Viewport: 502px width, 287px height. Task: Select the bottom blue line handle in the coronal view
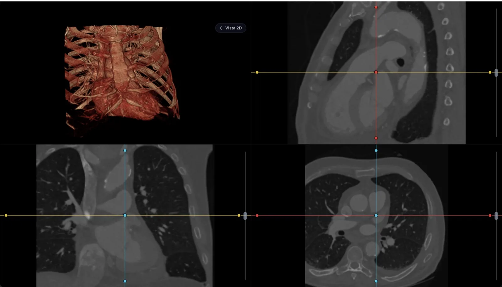pos(125,281)
